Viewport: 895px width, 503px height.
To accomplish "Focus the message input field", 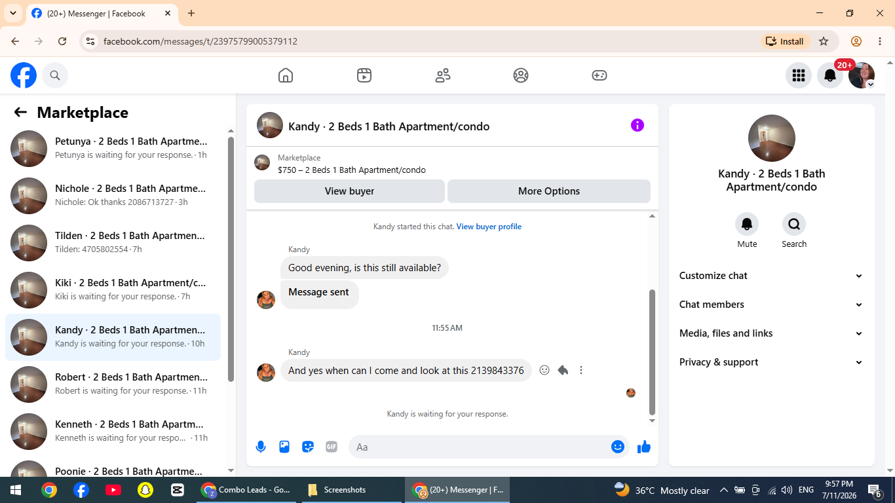I will coord(480,447).
